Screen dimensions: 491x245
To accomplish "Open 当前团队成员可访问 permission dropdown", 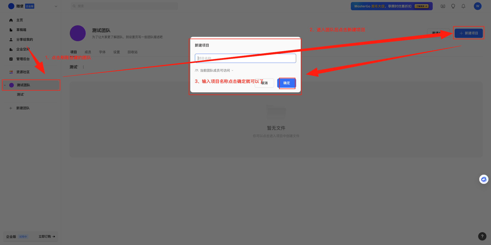I will 214,71.
